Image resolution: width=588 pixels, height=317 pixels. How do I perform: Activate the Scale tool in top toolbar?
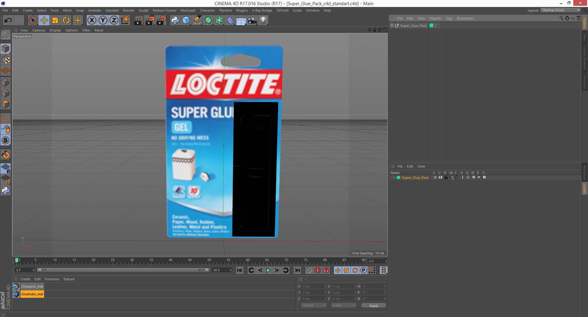[x=55, y=20]
